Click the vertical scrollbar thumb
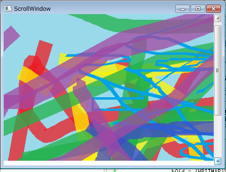Image resolution: width=226 pixels, height=172 pixels. [x=218, y=70]
